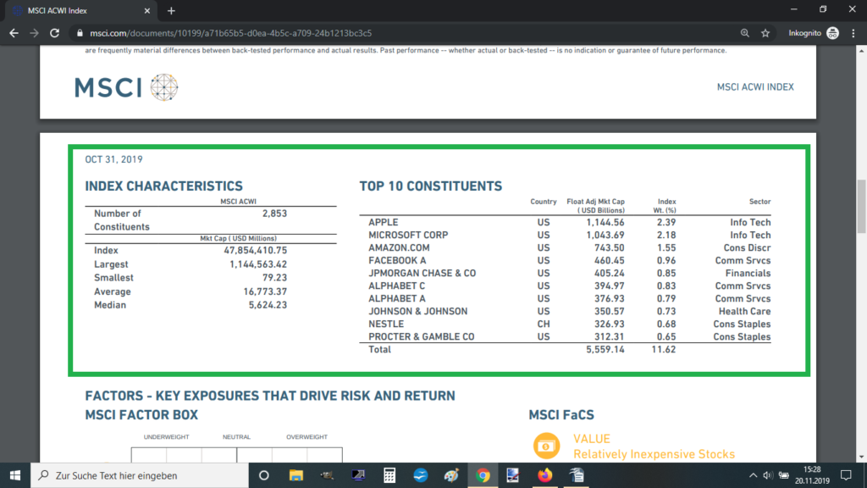Open the taskbar icon right of File Explorer

(327, 475)
